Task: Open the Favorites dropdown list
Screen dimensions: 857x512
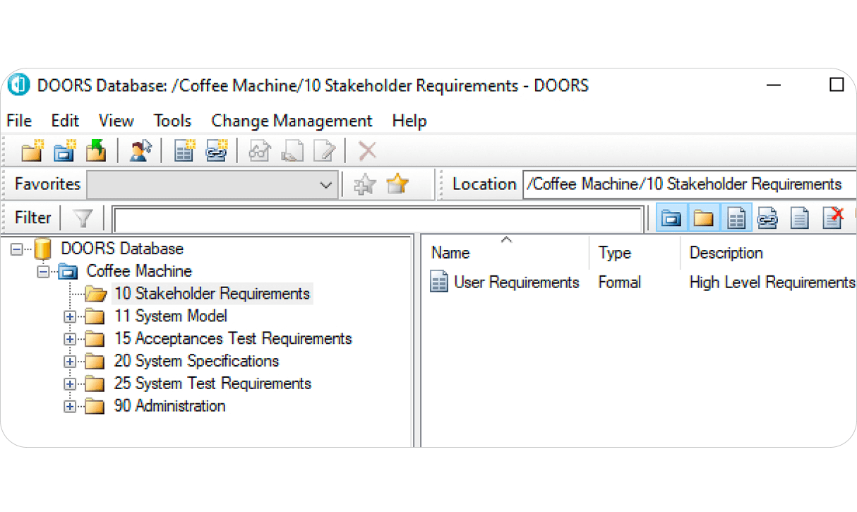Action: (325, 184)
